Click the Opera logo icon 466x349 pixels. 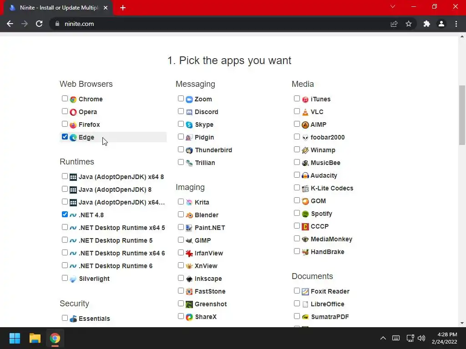click(x=73, y=112)
